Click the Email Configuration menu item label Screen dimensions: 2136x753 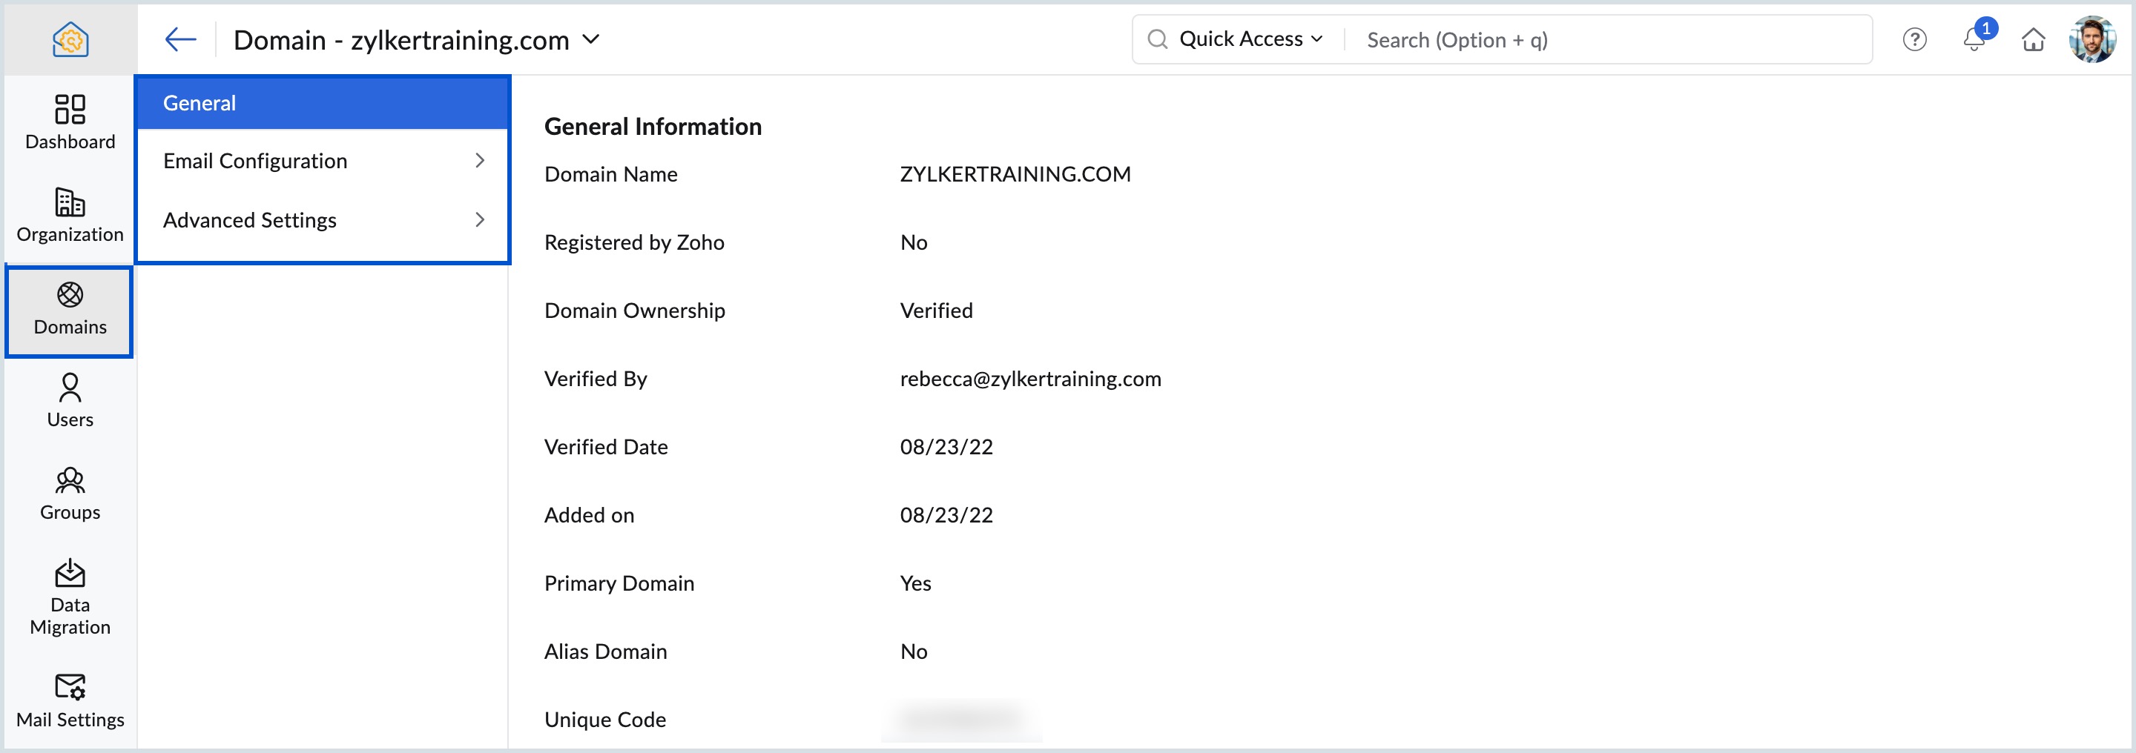pyautogui.click(x=255, y=161)
